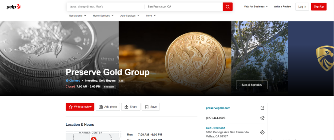The height and width of the screenshot is (140, 334).
Task: Click the red search magnifier button
Action: click(227, 6)
